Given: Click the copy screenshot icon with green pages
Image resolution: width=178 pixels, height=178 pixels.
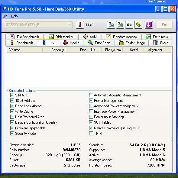Looking at the screenshot, I should [120, 25].
